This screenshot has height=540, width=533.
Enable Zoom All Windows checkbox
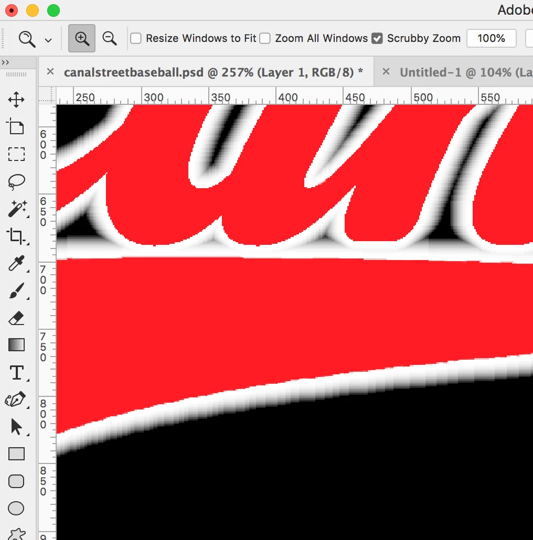[264, 38]
